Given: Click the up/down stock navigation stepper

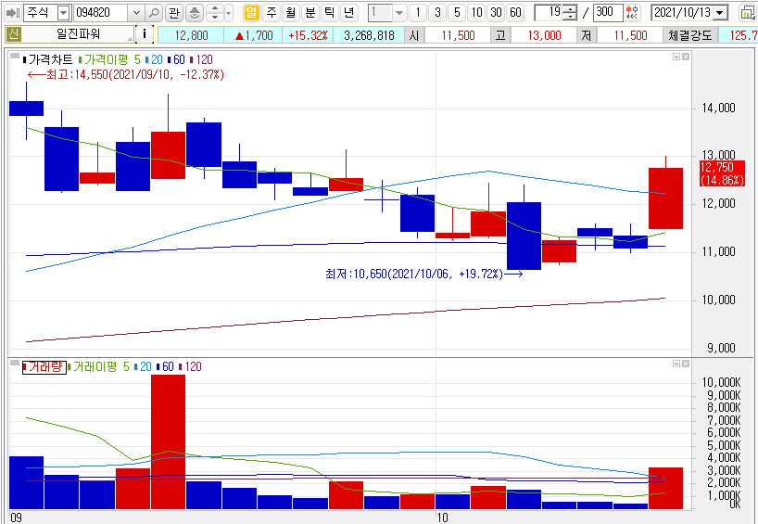Looking at the screenshot, I should point(215,13).
